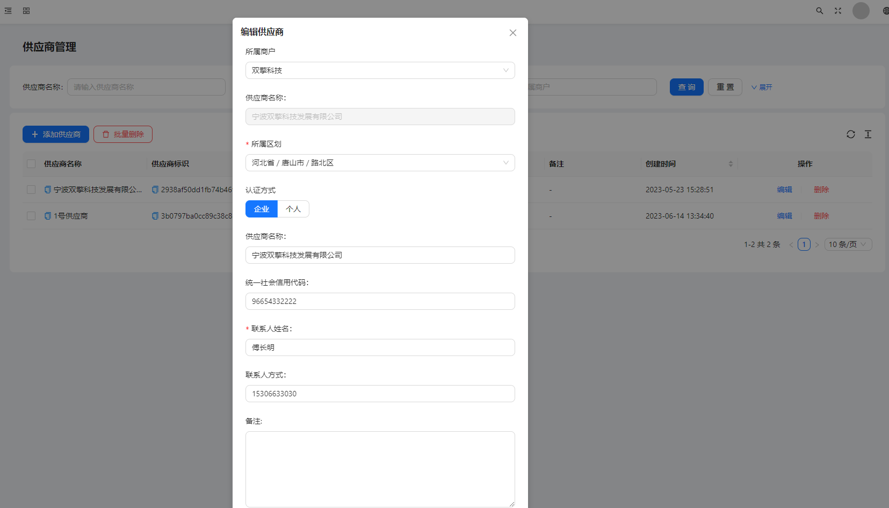The image size is (889, 508).
Task: Click the 供应商标识 column header
Action: coord(170,164)
